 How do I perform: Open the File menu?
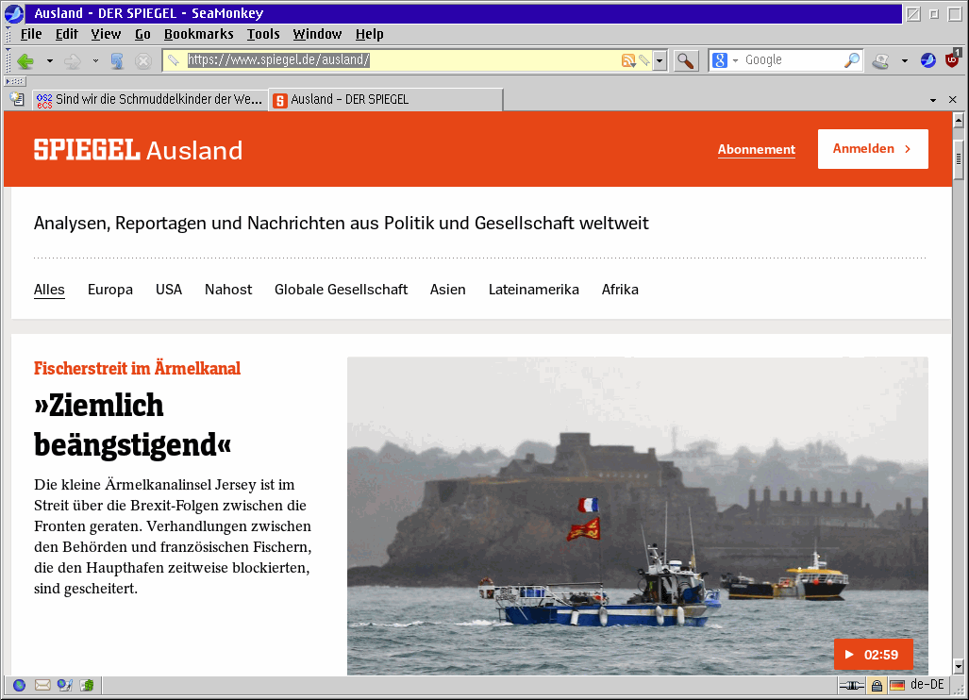31,34
